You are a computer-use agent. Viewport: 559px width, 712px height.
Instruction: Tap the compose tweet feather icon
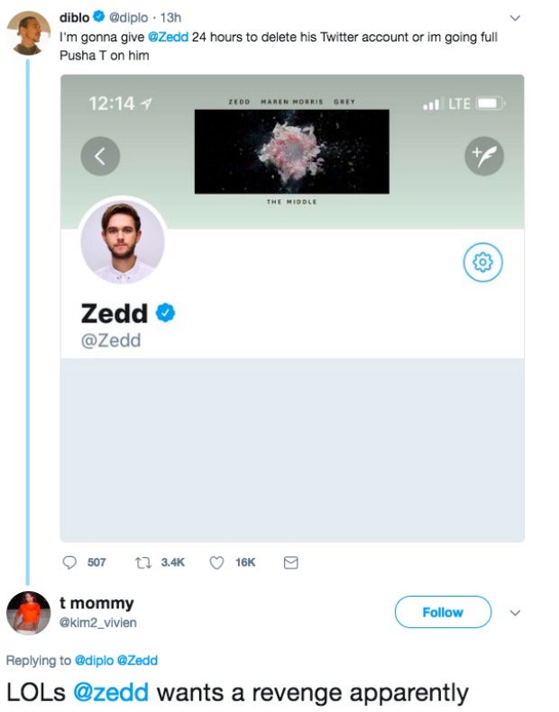pyautogui.click(x=483, y=157)
